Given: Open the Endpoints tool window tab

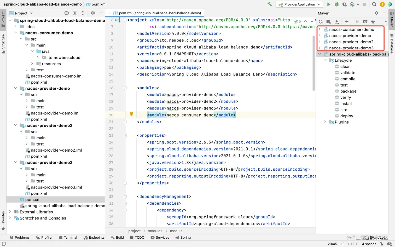Looking at the screenshot, I should 94,237.
